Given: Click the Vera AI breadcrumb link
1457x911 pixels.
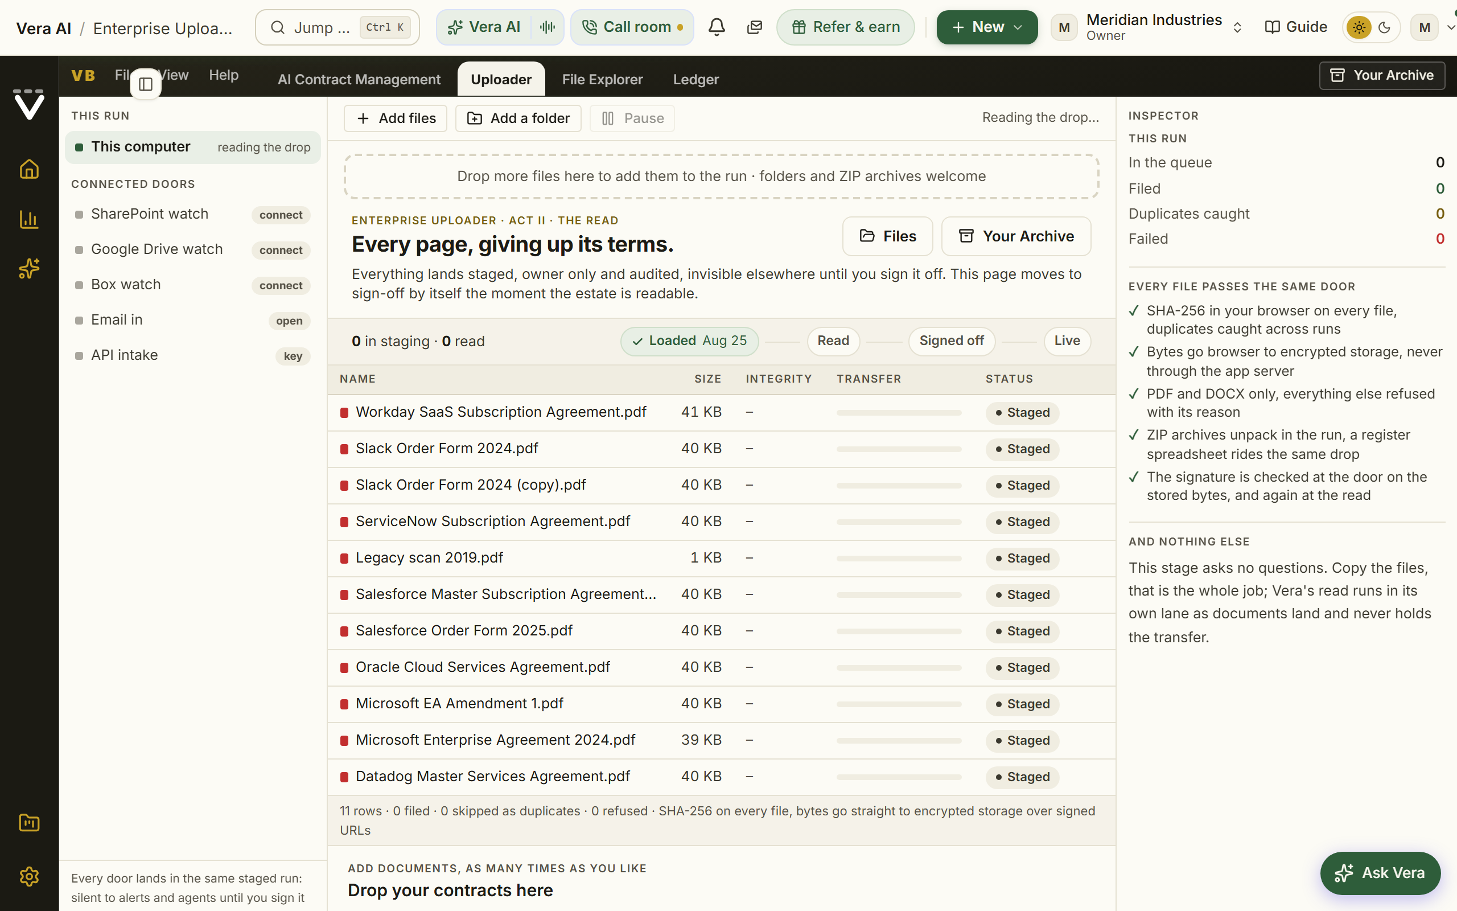Looking at the screenshot, I should tap(43, 28).
